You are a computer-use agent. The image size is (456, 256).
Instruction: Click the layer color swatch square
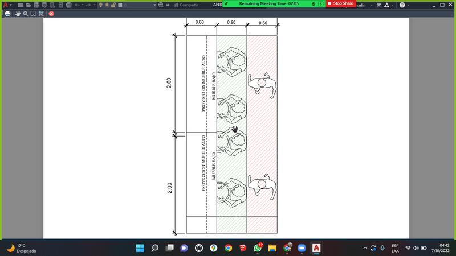[120, 5]
